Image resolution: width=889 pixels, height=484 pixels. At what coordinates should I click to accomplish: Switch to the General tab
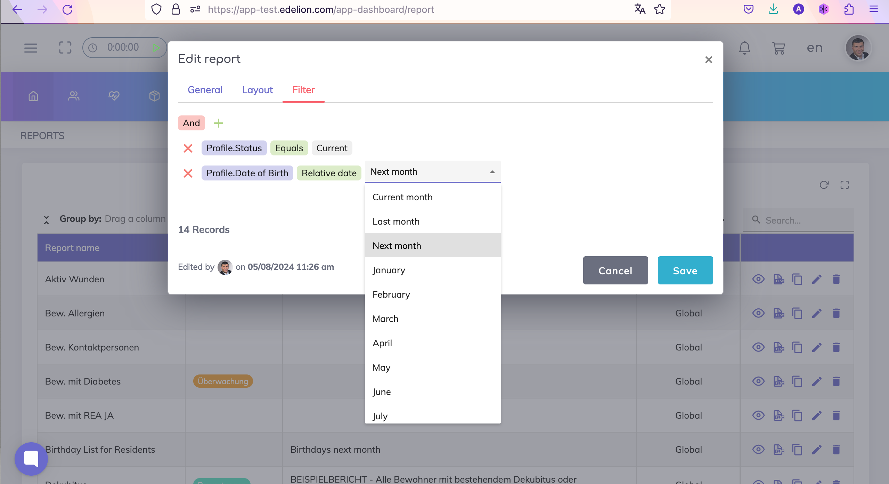205,90
